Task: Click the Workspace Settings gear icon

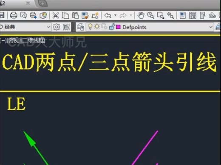Action: coord(57,27)
